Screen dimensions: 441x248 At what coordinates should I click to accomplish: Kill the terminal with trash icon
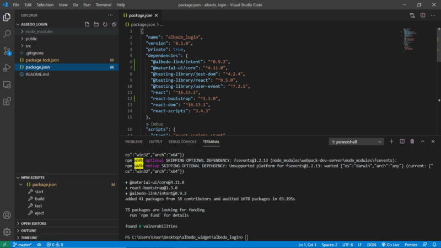click(412, 141)
